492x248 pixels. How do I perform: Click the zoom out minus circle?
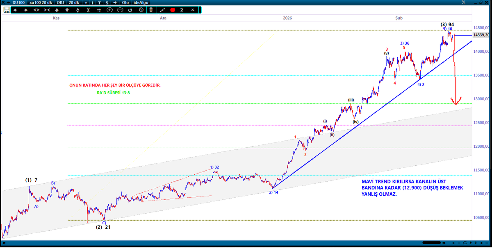coord(120,10)
